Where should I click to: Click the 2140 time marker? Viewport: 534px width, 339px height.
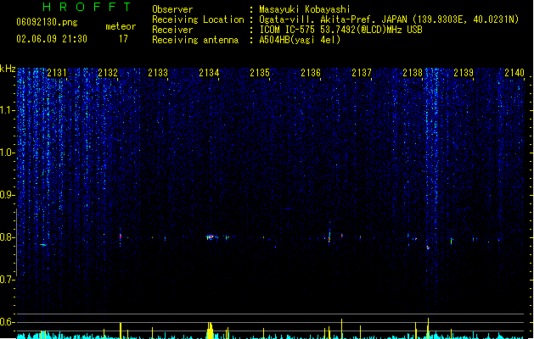click(x=514, y=73)
